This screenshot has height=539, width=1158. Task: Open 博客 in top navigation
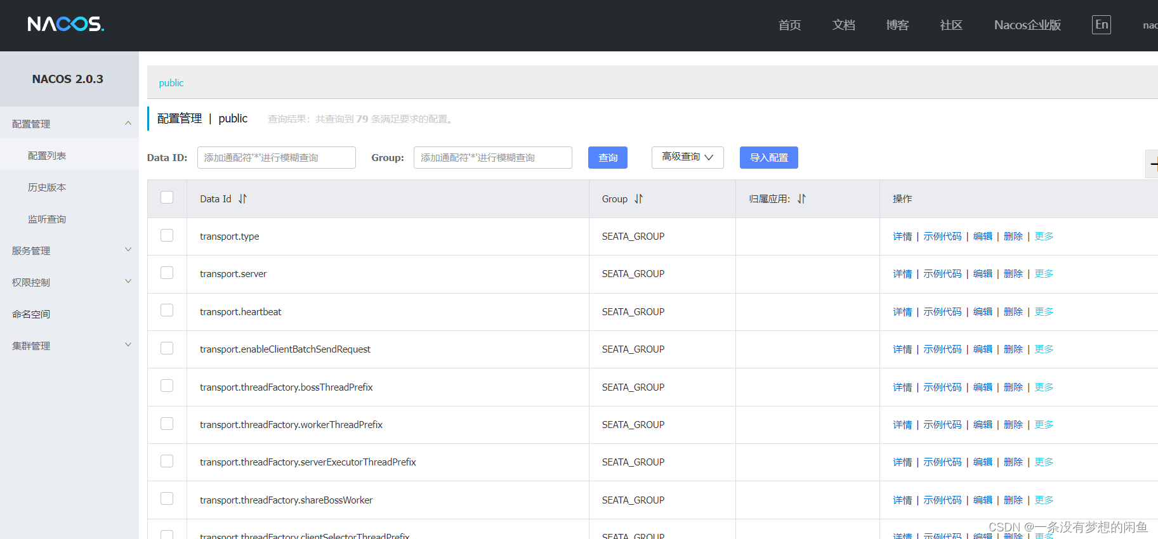click(897, 25)
